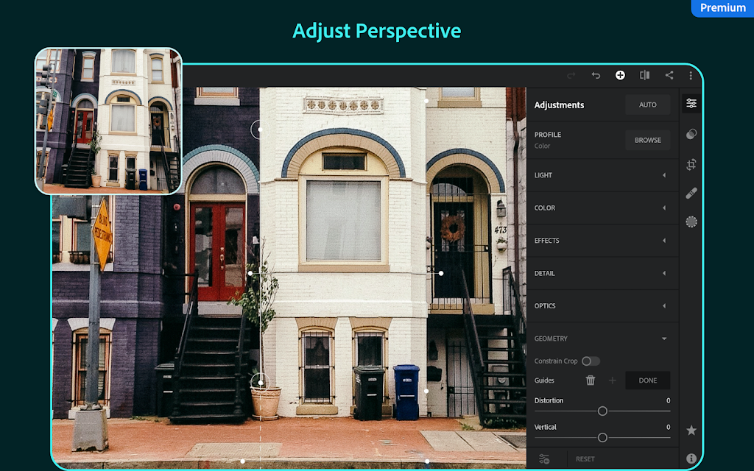Click the star rating icon
The width and height of the screenshot is (754, 471).
[x=691, y=430]
